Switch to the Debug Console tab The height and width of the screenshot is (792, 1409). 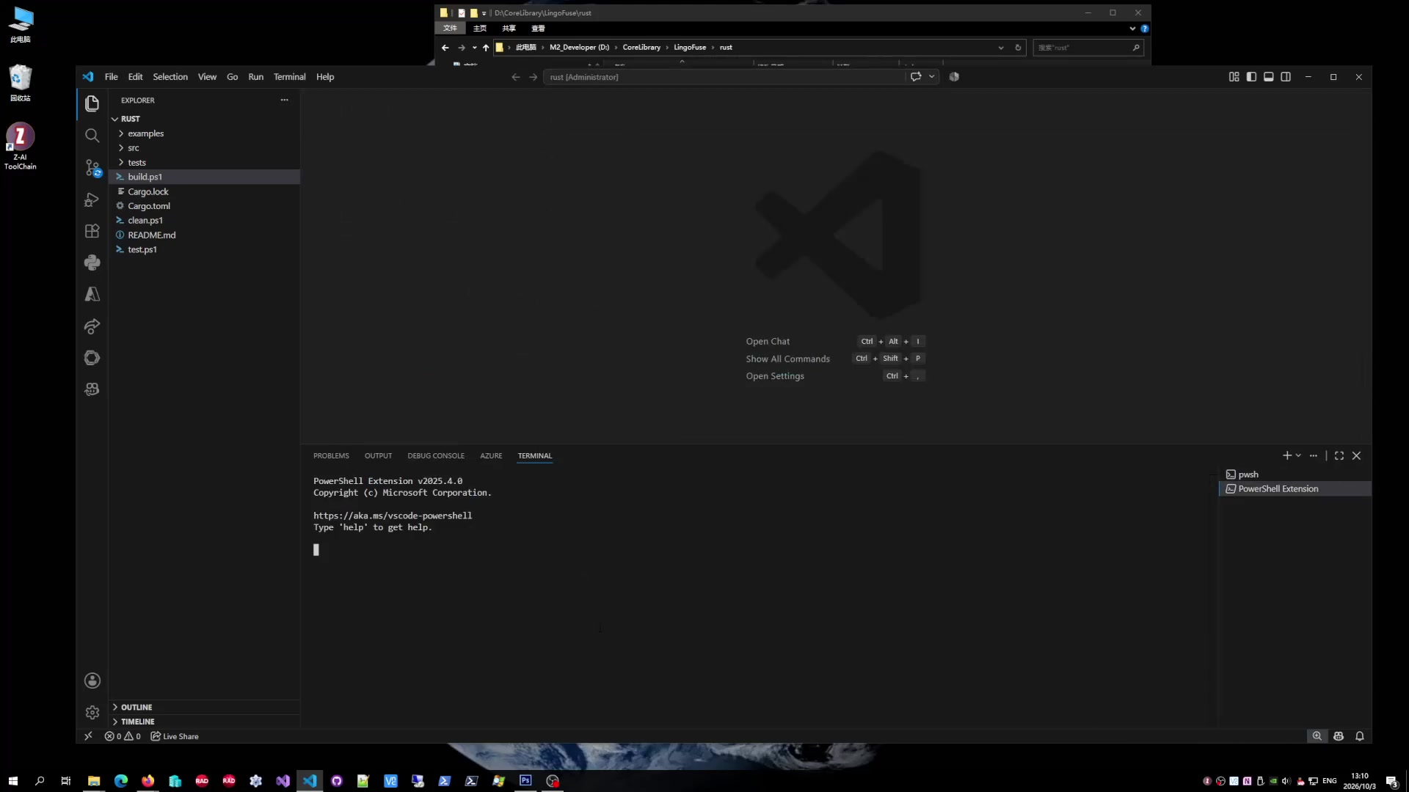[436, 455]
